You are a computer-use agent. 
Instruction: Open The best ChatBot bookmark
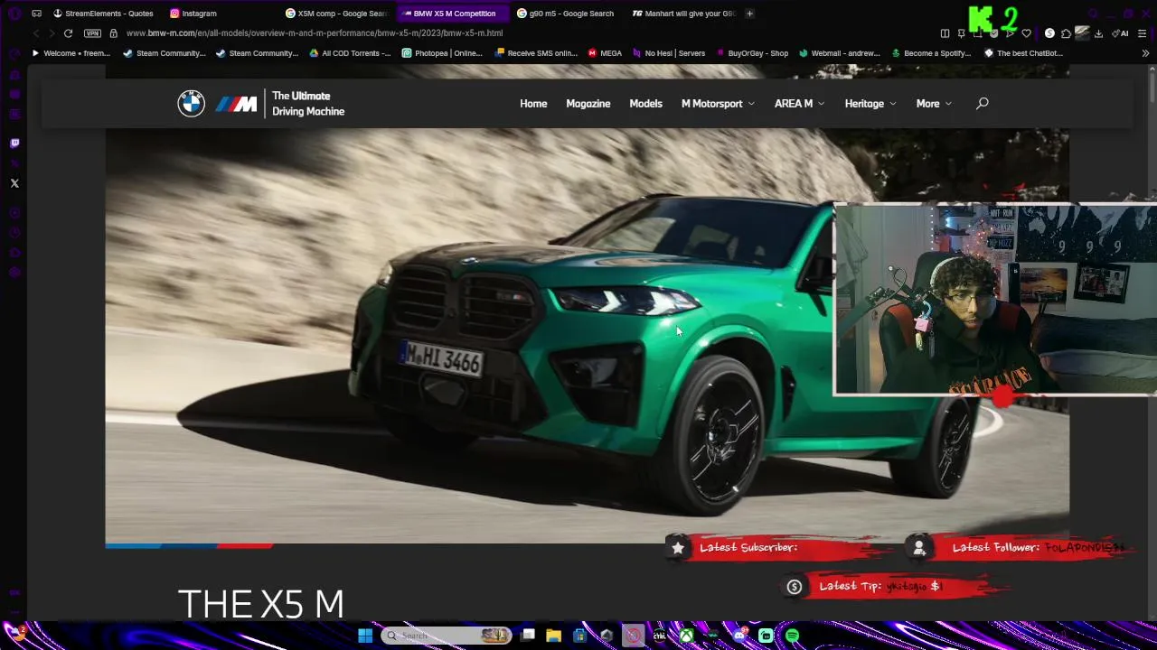point(1023,53)
